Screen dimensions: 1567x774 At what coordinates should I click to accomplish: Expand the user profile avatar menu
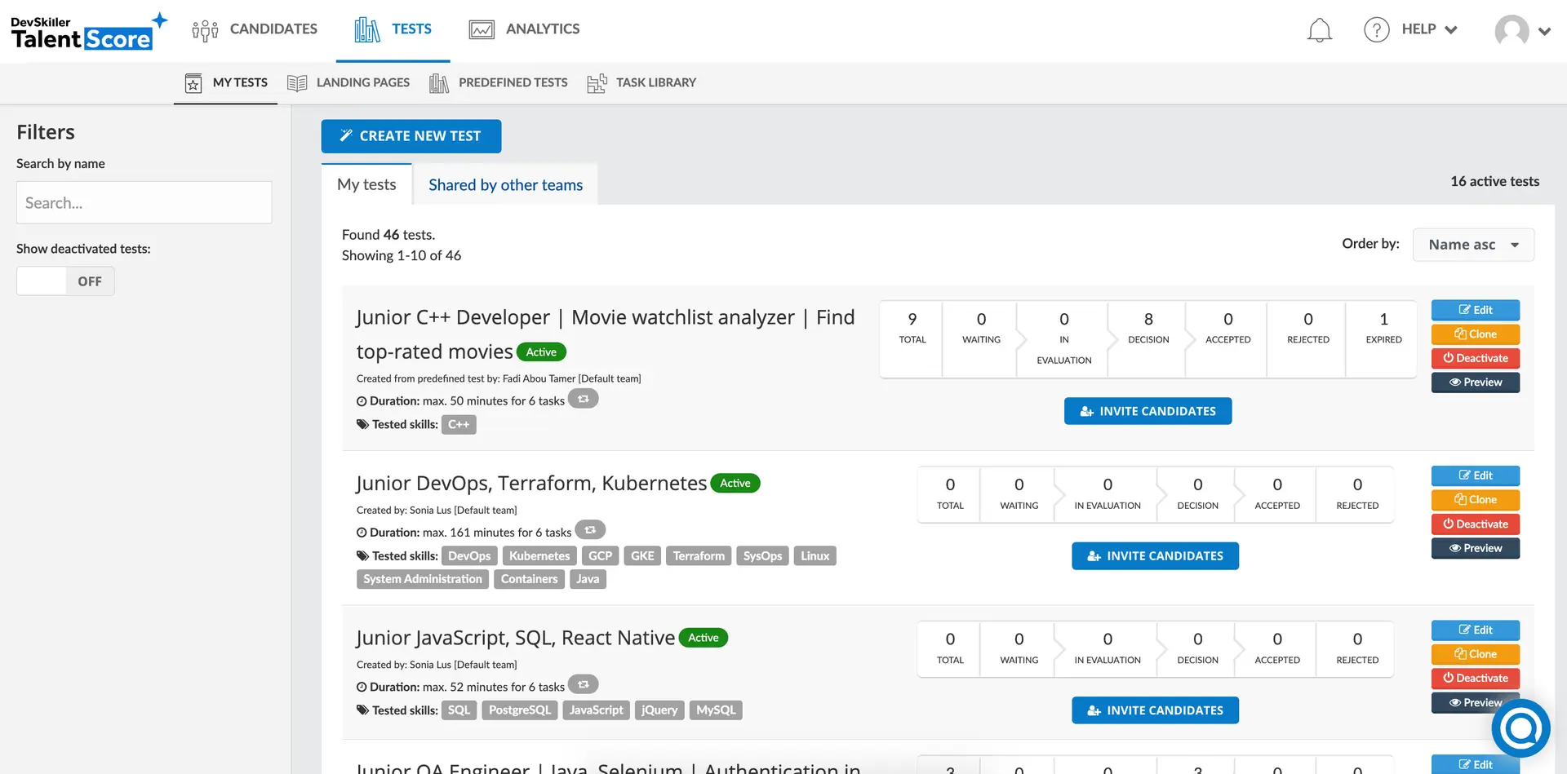[1522, 31]
